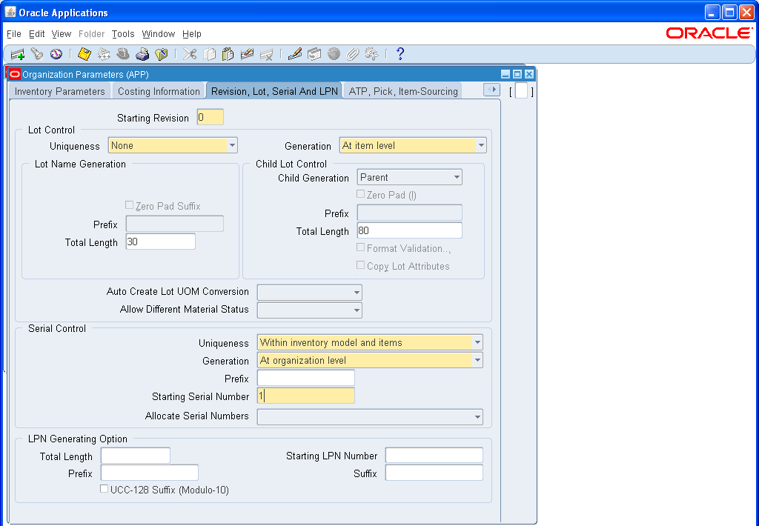Click the Next Step toolbar icon
This screenshot has width=759, height=526.
coord(104,54)
